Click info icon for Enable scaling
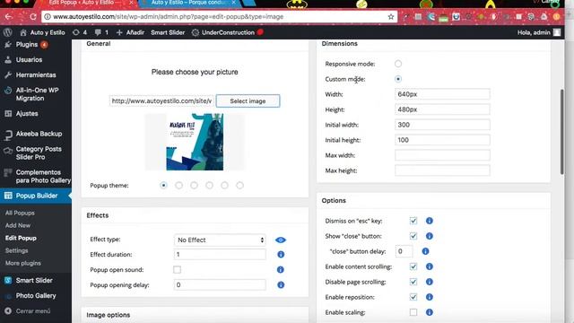The width and height of the screenshot is (574, 323). click(x=430, y=312)
